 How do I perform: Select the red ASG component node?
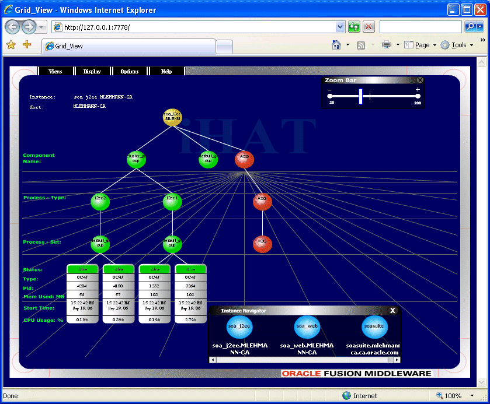[x=244, y=159]
